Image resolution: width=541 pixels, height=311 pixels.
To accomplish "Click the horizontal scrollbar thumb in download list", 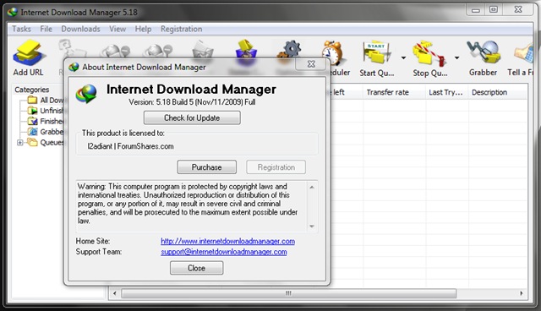I will point(288,293).
